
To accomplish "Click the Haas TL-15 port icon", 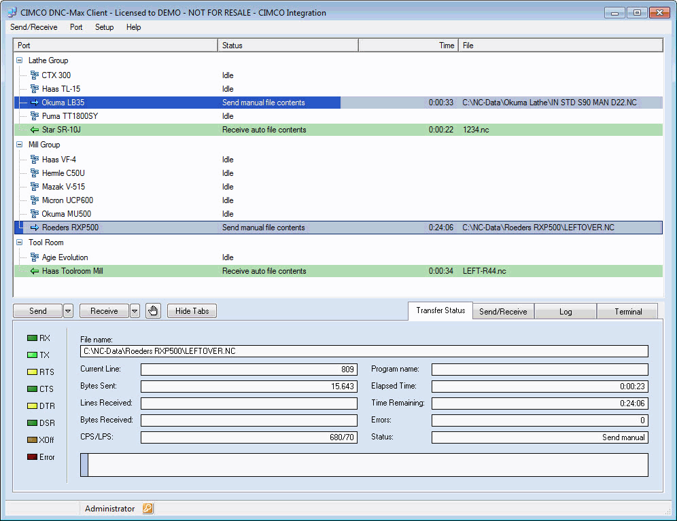I will click(35, 89).
